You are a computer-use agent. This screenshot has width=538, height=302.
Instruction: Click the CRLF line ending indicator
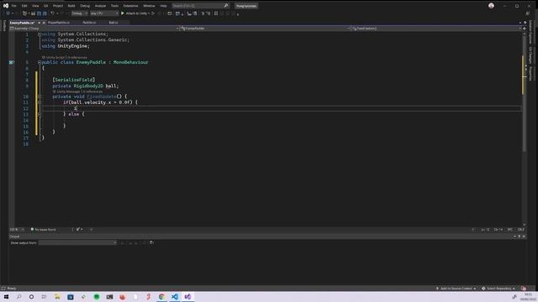pos(521,229)
